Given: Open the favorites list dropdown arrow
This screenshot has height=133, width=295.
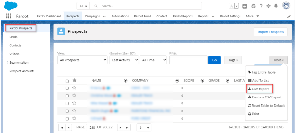Looking at the screenshot, I should (x=237, y=6).
